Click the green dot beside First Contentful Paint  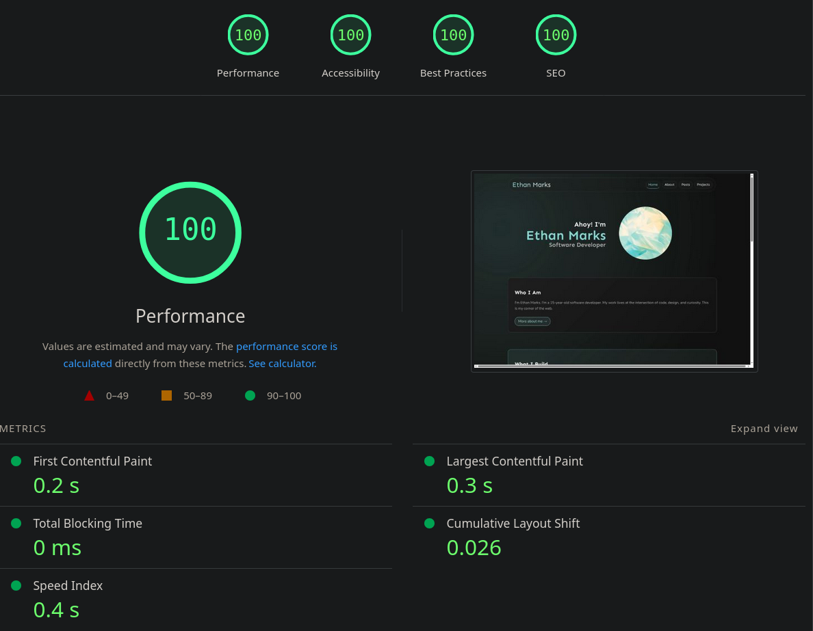(15, 461)
